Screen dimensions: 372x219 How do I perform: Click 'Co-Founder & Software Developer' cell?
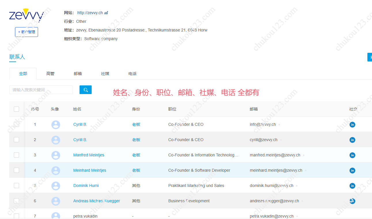(199, 170)
